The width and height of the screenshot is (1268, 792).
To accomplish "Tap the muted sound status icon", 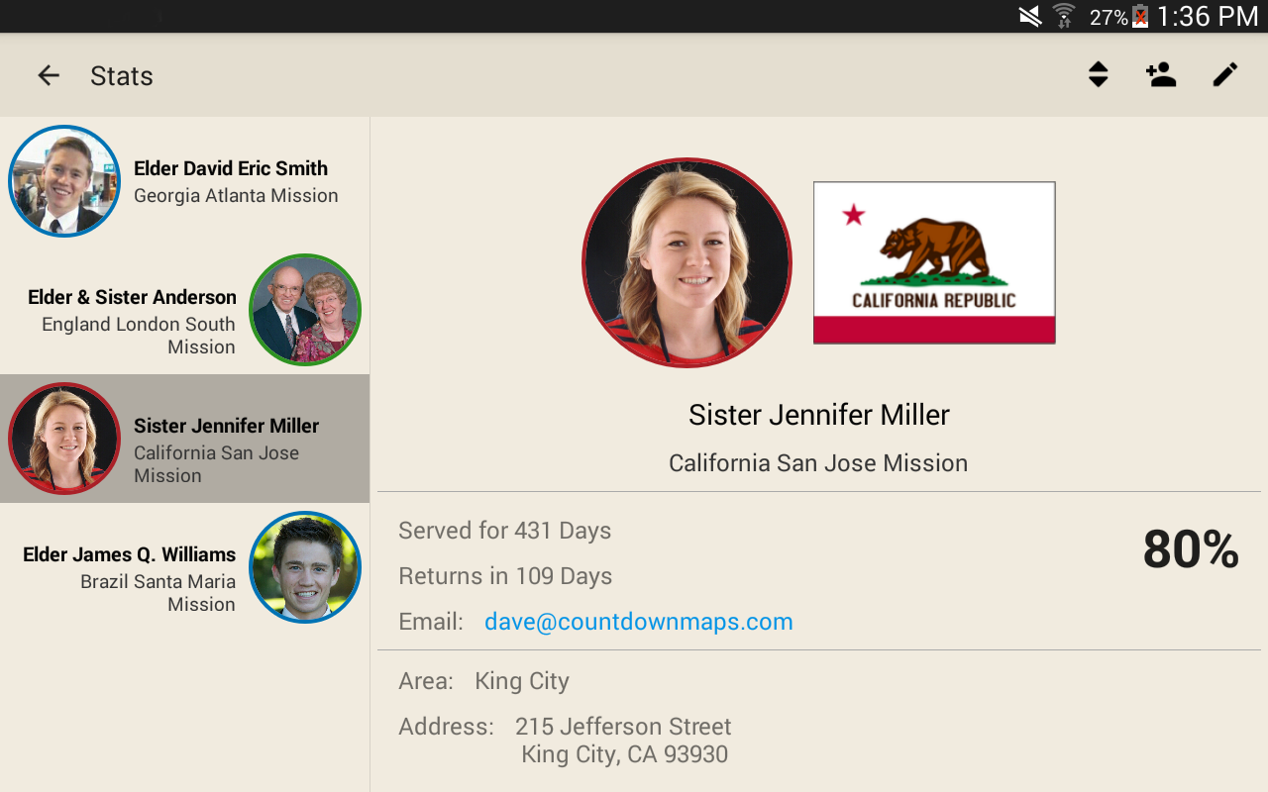I will click(x=1030, y=16).
